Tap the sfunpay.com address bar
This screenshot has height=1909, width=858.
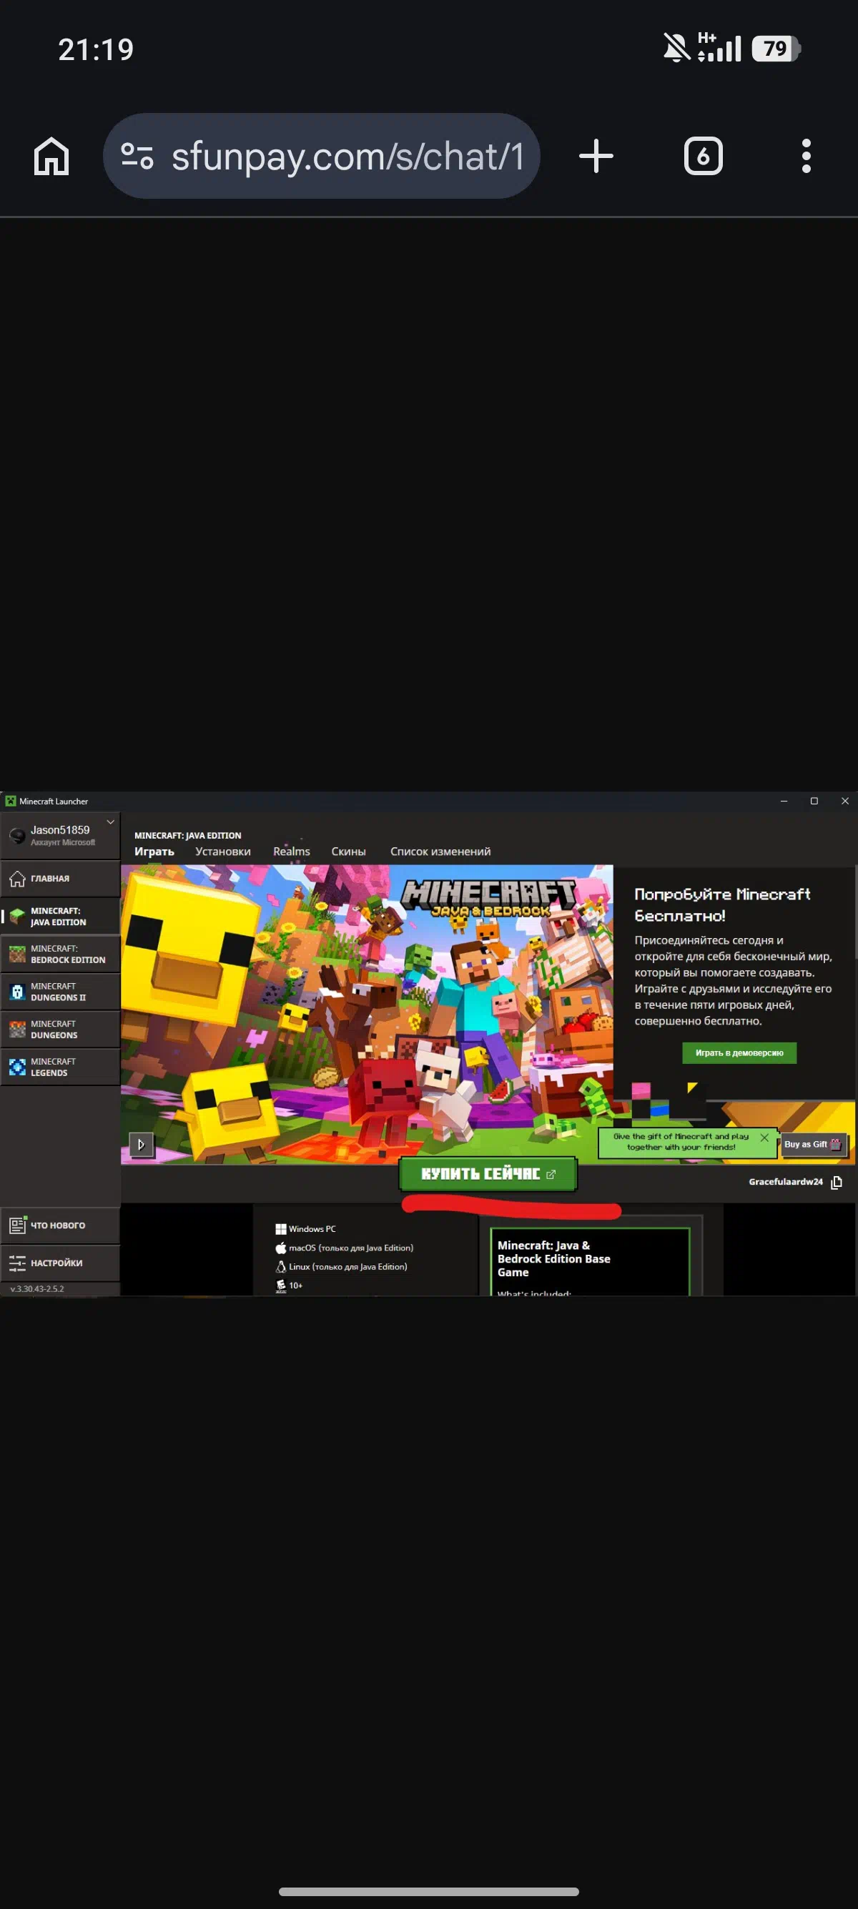tap(347, 157)
